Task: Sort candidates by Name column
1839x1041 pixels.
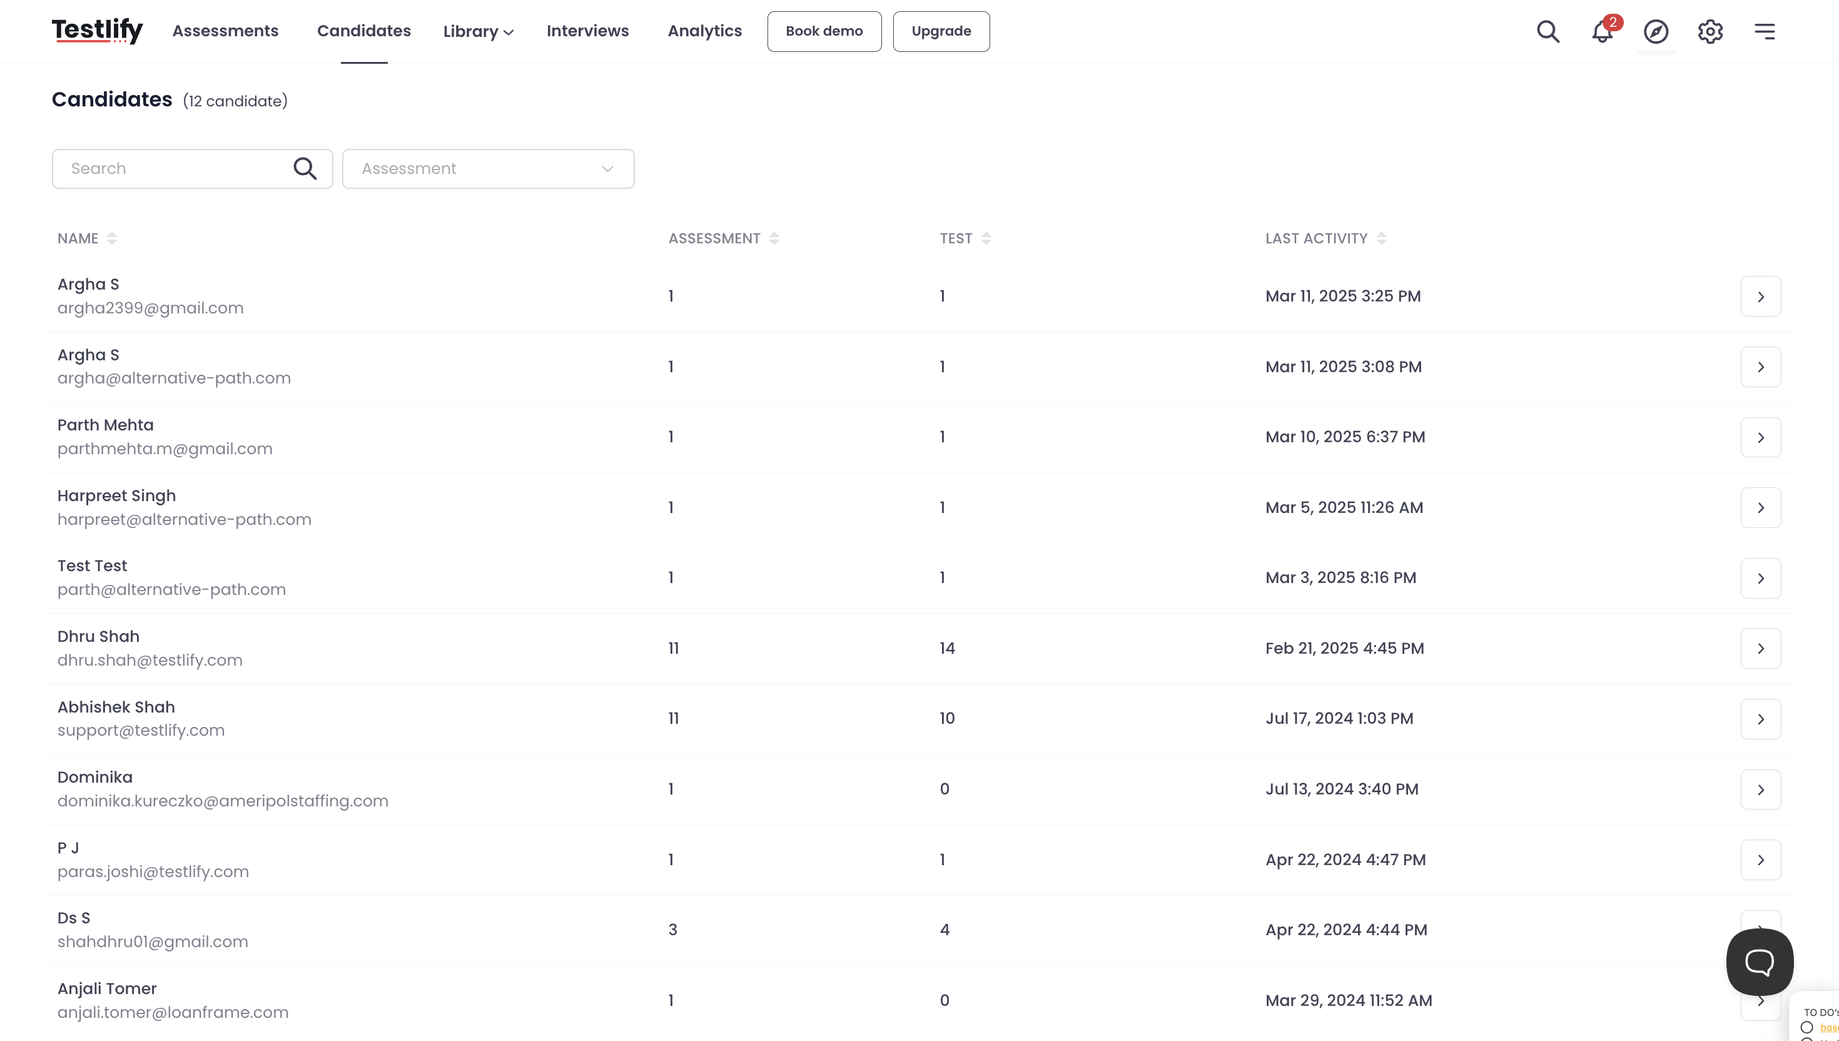Action: [111, 238]
